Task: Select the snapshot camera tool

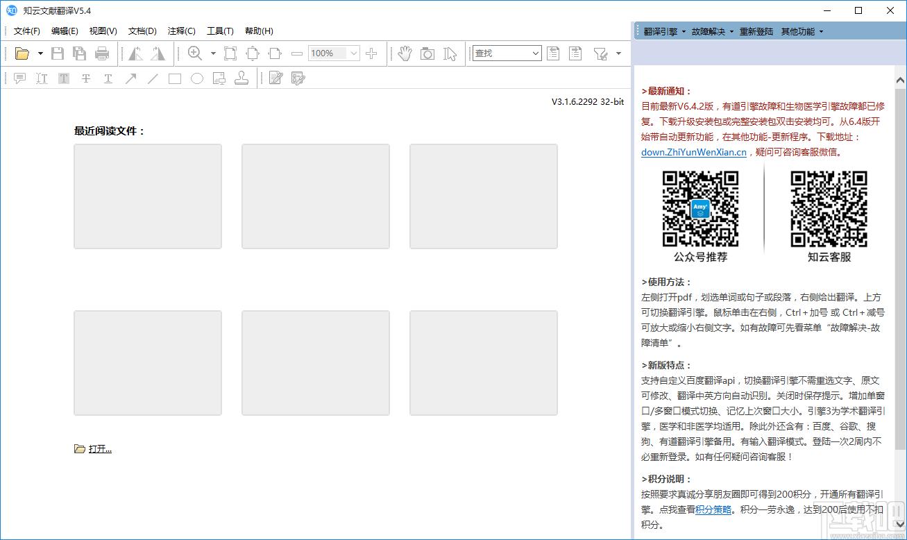Action: pos(427,53)
